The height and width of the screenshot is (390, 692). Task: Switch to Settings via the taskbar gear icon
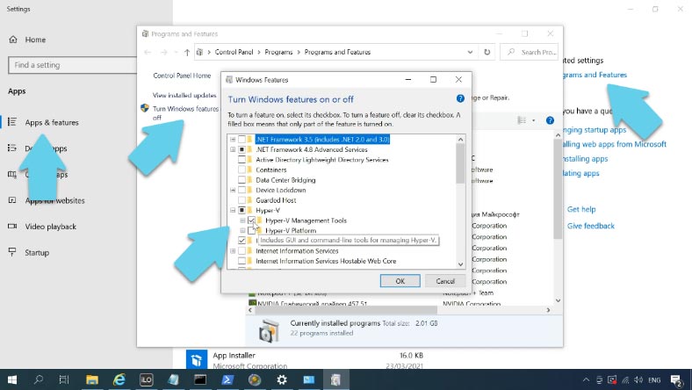pyautogui.click(x=282, y=379)
